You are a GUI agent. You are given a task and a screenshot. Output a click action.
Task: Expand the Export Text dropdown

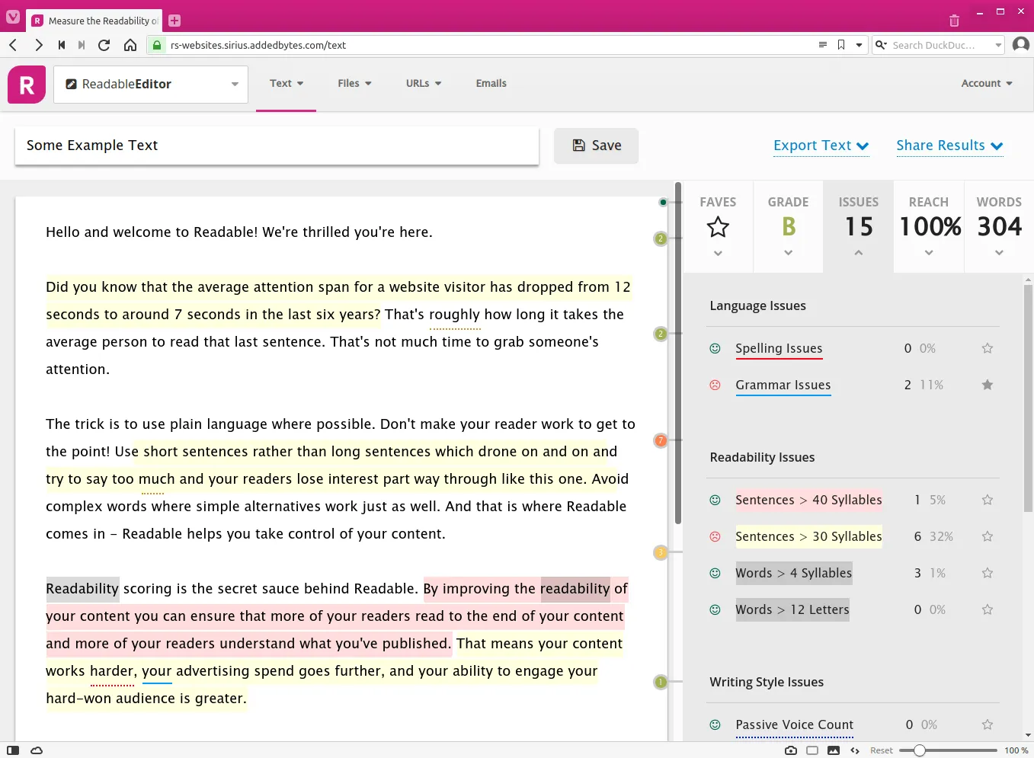821,146
